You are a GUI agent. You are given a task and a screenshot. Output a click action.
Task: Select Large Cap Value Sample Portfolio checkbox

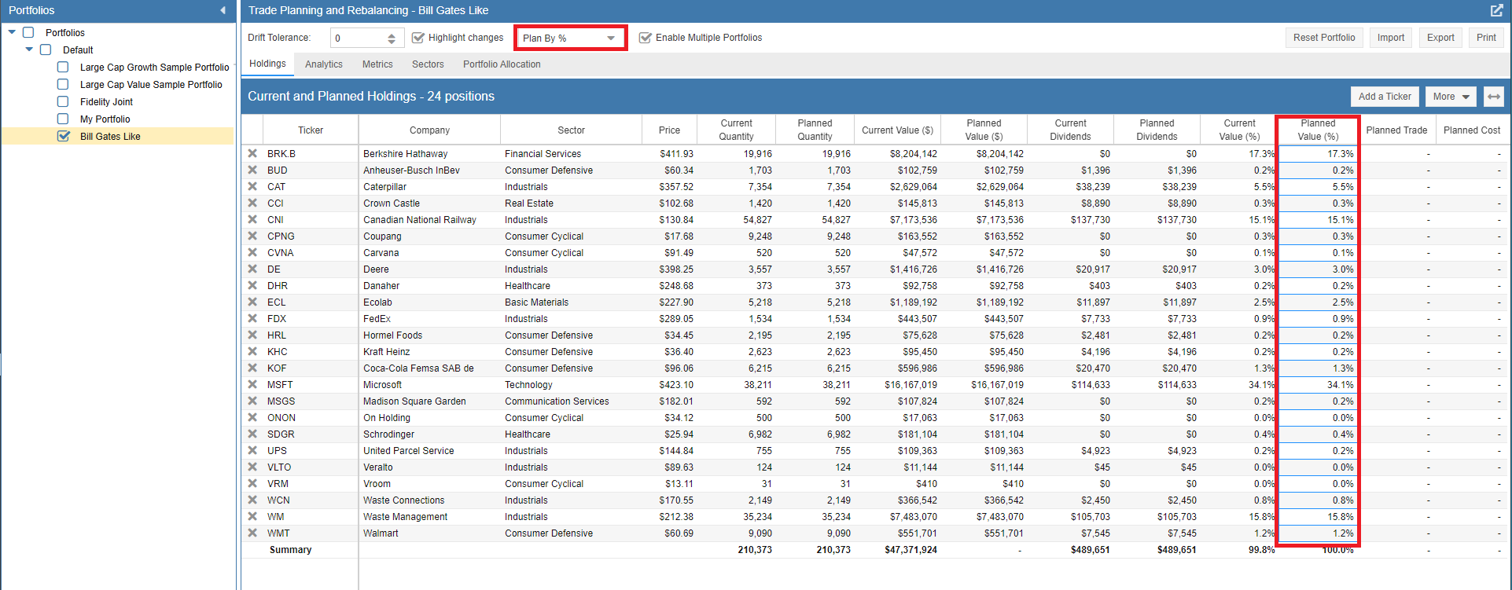click(x=63, y=84)
